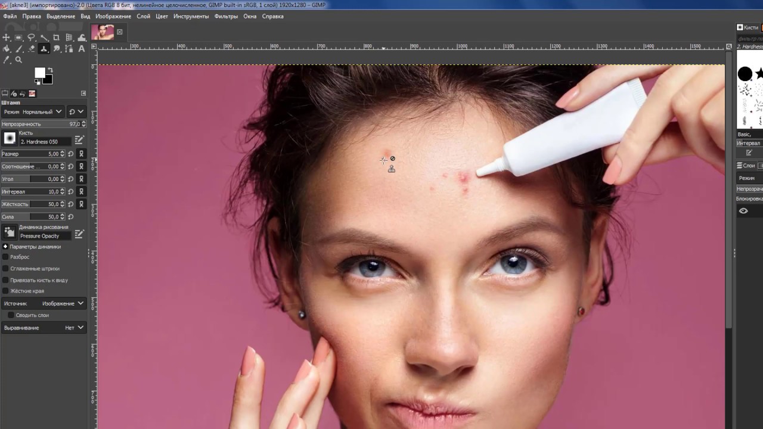Click the paint dynamics preview icon
The height and width of the screenshot is (429, 763).
[x=10, y=232]
